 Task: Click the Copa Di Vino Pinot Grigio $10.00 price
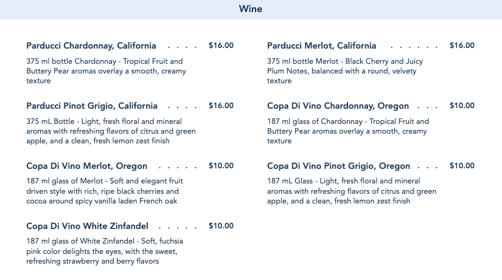(x=462, y=166)
